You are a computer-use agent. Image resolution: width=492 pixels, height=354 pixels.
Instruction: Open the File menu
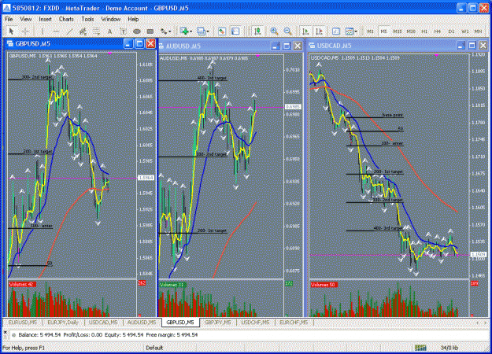coord(9,19)
